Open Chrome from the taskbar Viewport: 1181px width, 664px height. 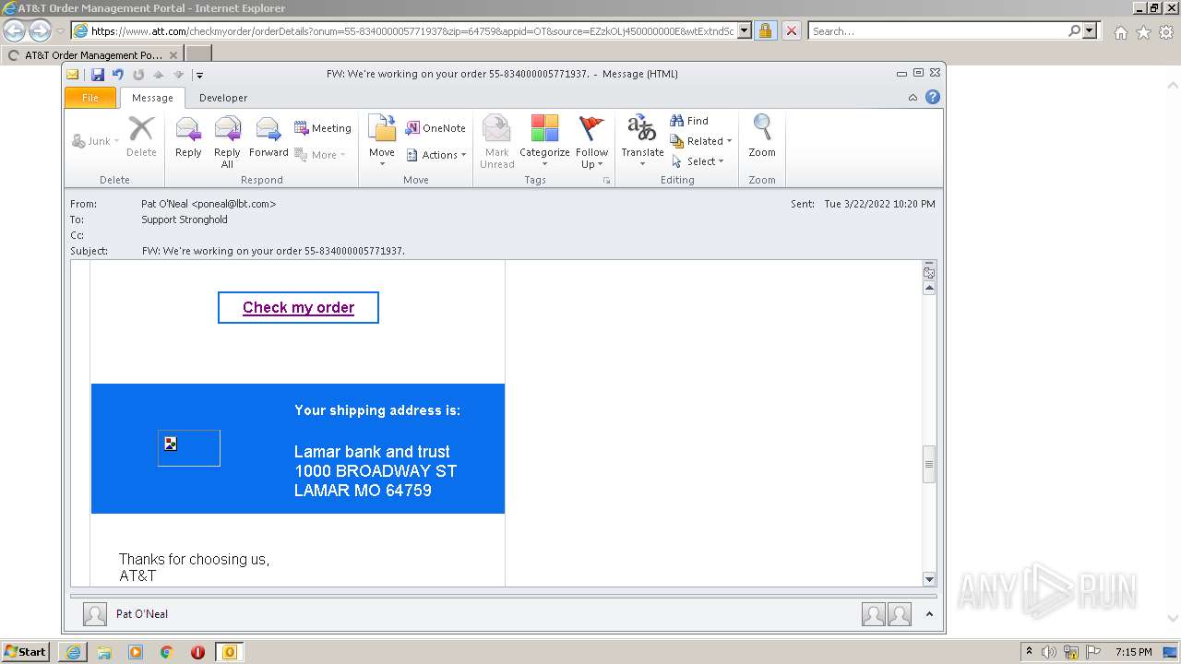(x=166, y=652)
